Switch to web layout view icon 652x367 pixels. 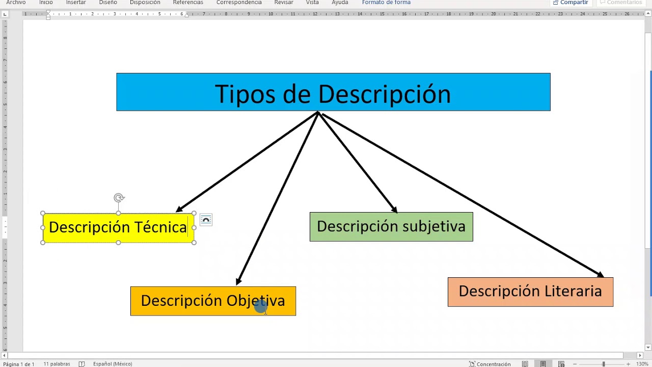pos(561,364)
